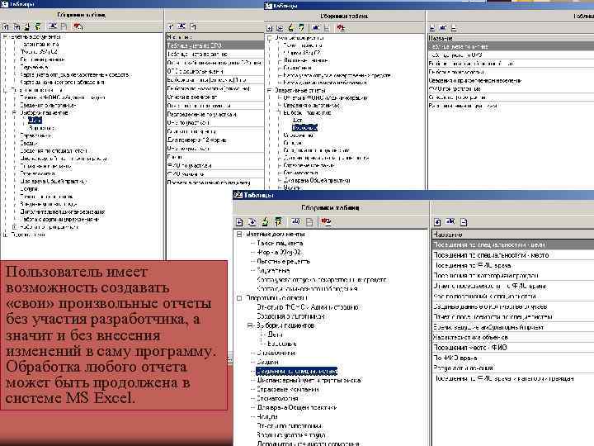Select 'Вредные условия труда' in the front window tree
This screenshot has width=594, height=446.
(290, 435)
